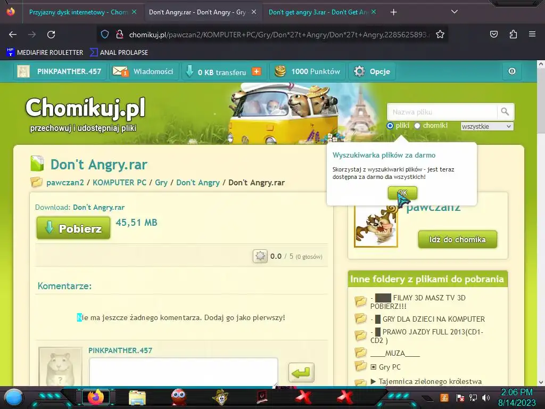The image size is (545, 409).
Task: Click the network tray icon
Action: point(473,397)
